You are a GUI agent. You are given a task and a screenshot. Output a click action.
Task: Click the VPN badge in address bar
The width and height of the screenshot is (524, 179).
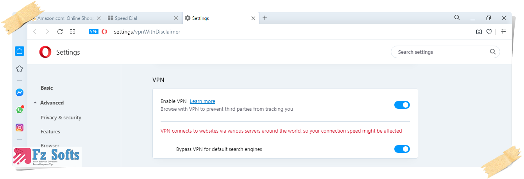click(x=94, y=32)
